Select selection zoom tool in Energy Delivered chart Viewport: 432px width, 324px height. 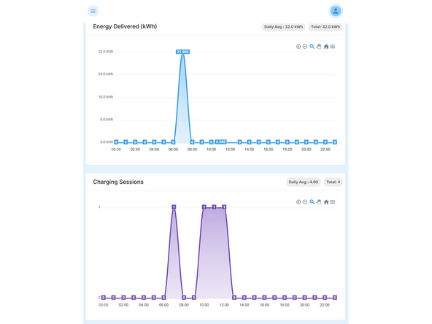(x=312, y=47)
